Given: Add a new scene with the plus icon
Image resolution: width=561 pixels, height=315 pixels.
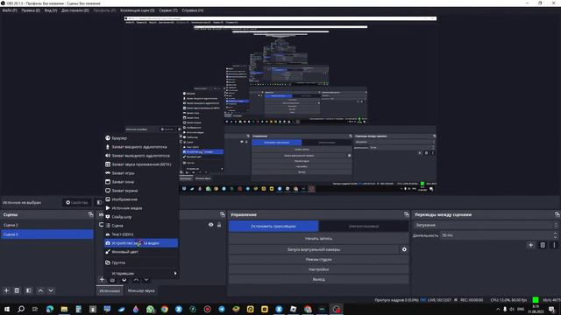Looking at the screenshot, I should (6, 290).
